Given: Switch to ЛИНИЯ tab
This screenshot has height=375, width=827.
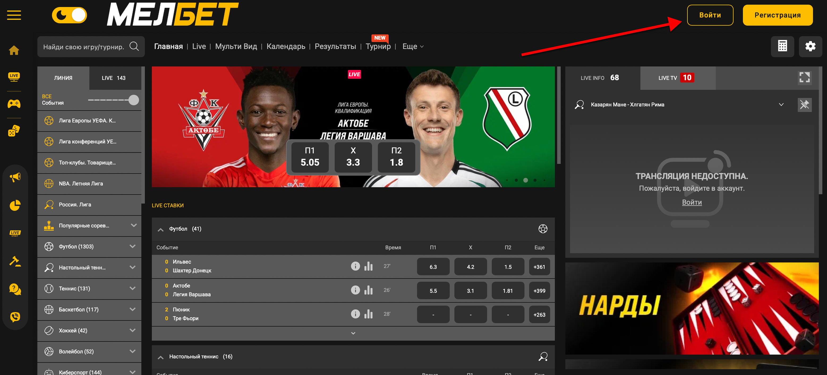Looking at the screenshot, I should [63, 78].
